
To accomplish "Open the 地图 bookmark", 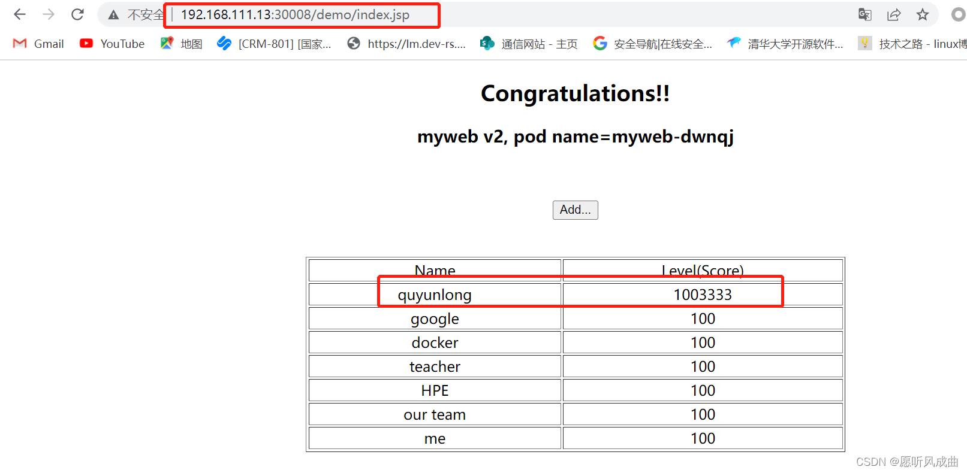I will click(182, 44).
